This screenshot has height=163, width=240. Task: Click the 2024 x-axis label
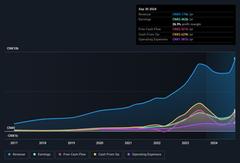(214, 143)
